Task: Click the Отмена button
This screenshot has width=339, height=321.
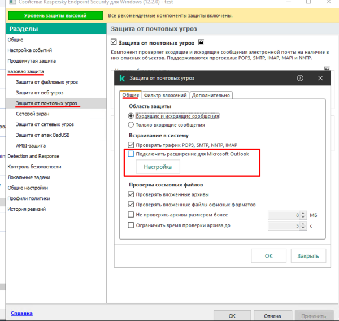Action: [272, 316]
